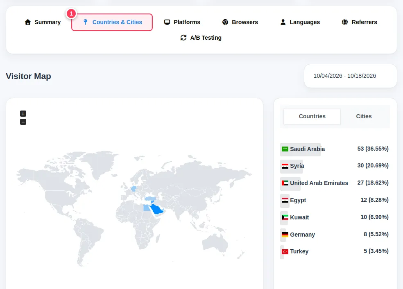Select the Egypt country name
403x289 pixels.
298,200
